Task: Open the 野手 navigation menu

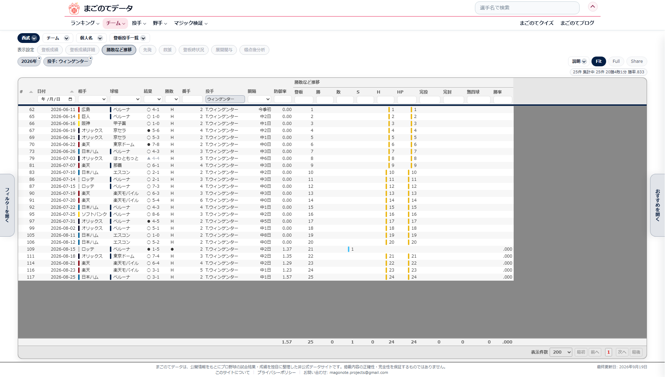Action: coord(160,23)
